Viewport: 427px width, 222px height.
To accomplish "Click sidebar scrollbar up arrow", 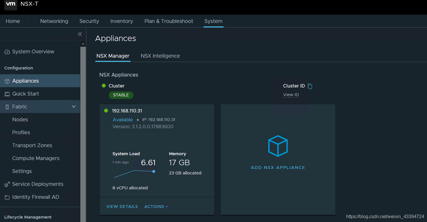I will (83, 44).
